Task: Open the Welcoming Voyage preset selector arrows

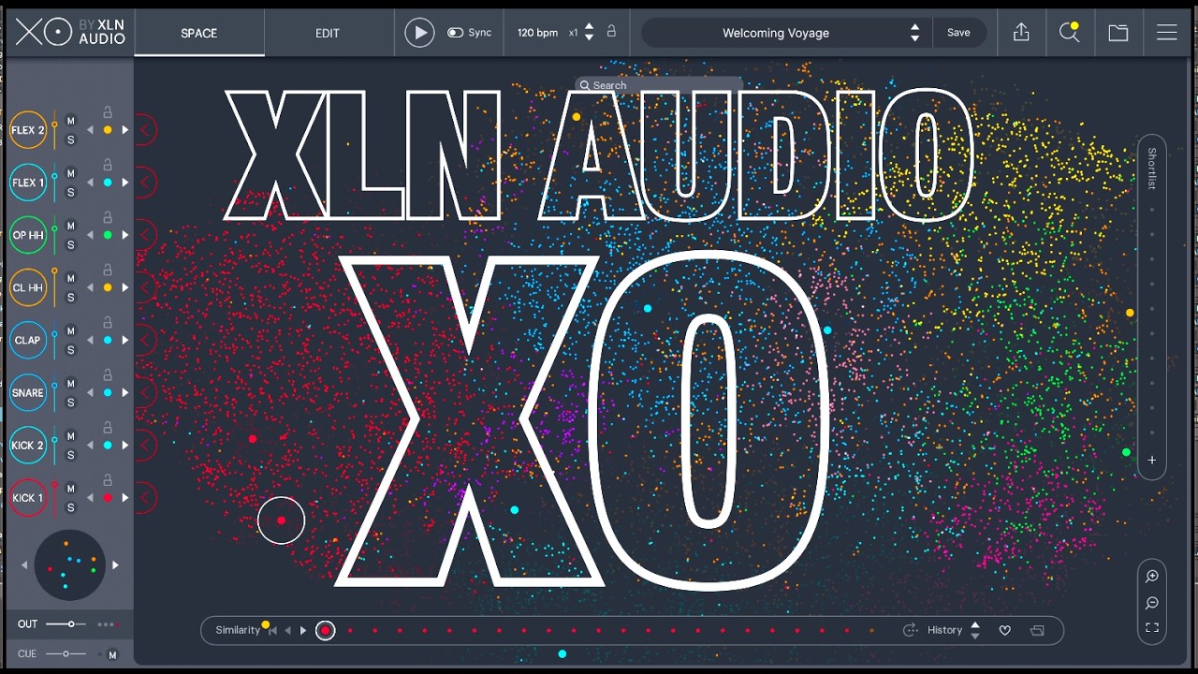Action: [x=914, y=33]
